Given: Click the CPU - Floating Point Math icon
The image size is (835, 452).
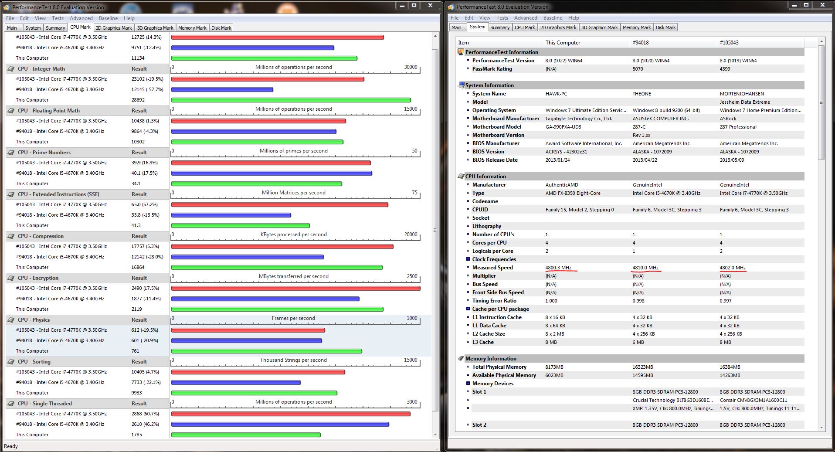Looking at the screenshot, I should pyautogui.click(x=11, y=111).
